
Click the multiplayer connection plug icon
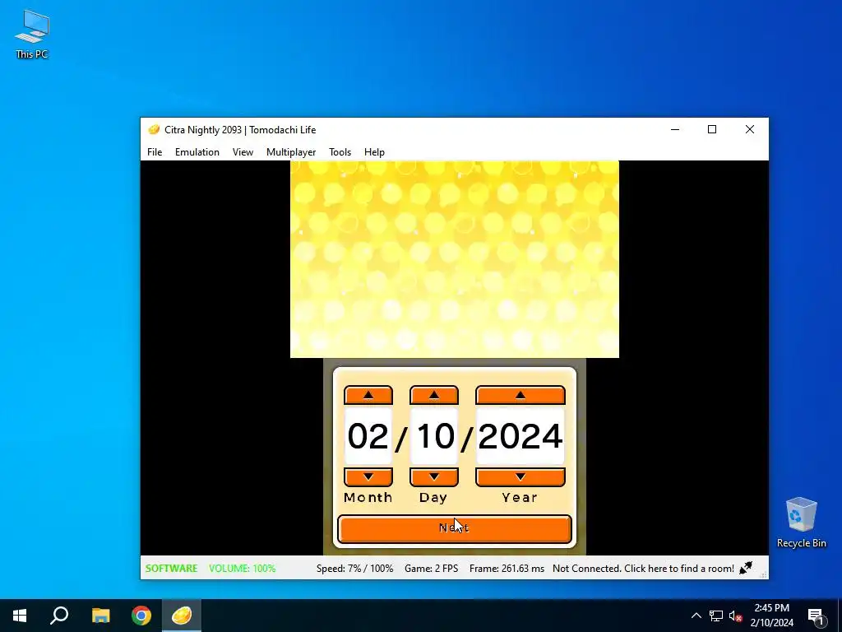[746, 568]
